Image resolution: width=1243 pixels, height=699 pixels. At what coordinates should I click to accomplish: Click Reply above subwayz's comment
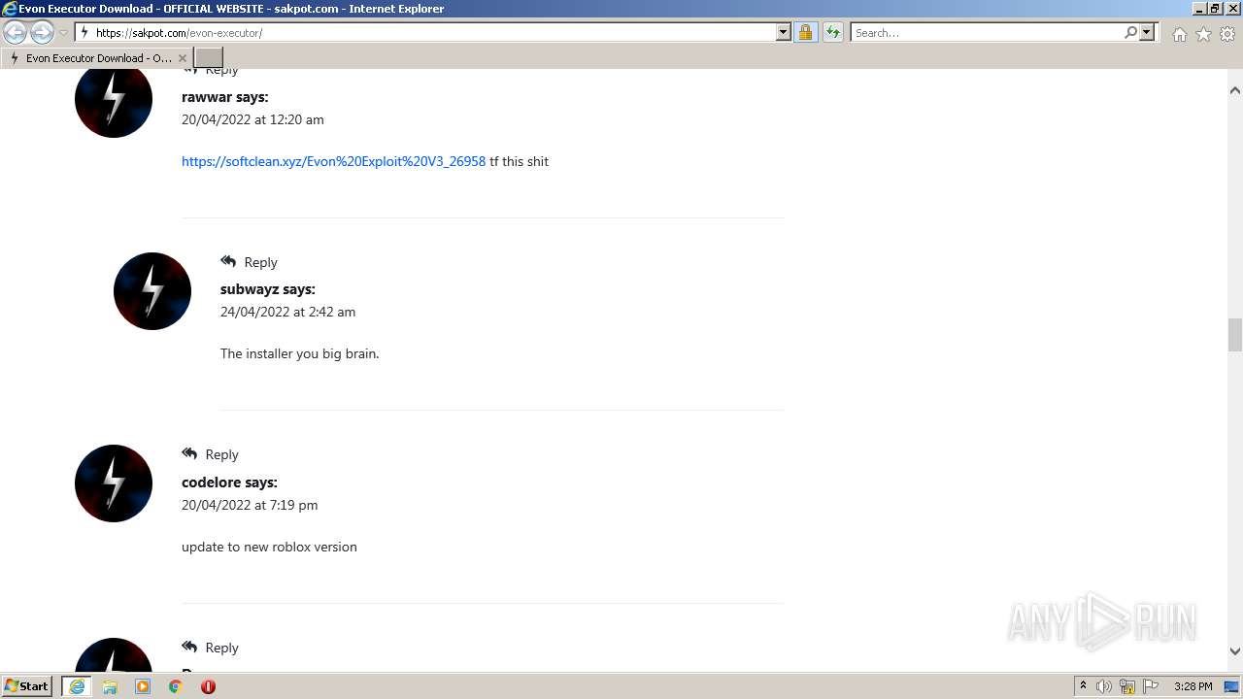pos(260,262)
